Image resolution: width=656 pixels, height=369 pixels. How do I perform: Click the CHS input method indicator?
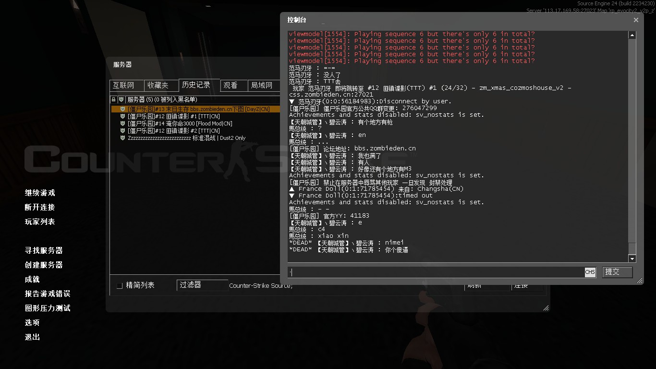click(590, 272)
